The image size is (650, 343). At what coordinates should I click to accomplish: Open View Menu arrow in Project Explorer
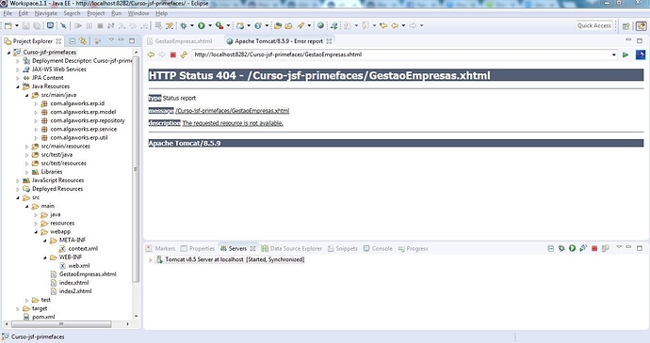click(111, 40)
